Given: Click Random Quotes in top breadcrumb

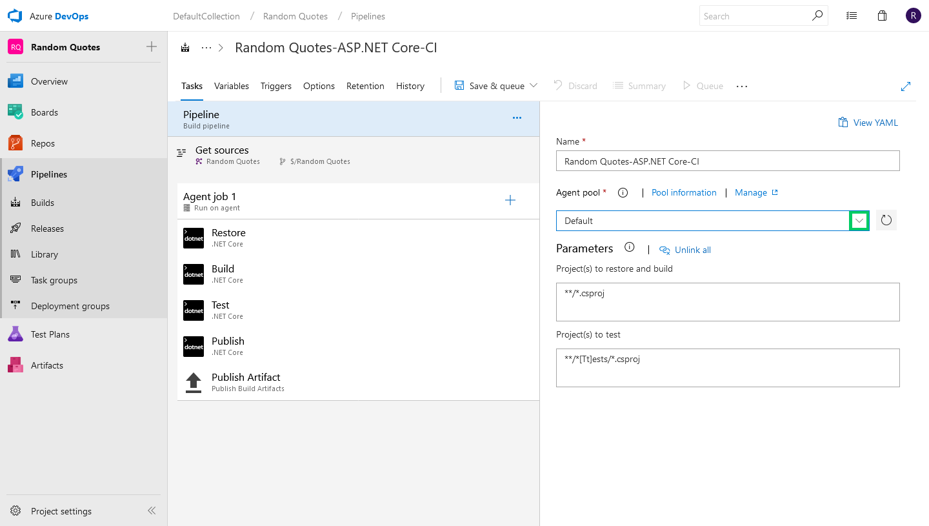Looking at the screenshot, I should [295, 16].
